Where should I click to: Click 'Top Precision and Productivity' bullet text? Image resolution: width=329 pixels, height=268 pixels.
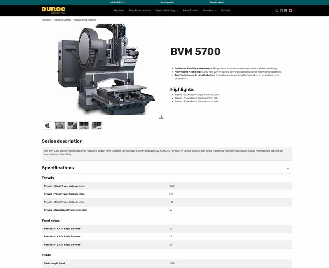[x=226, y=77]
